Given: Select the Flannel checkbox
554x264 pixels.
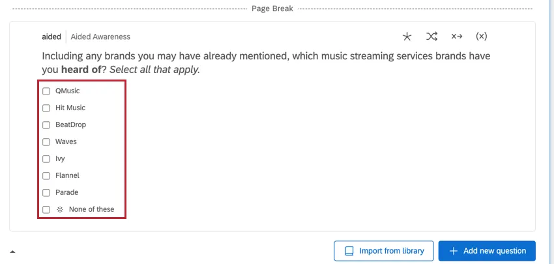Looking at the screenshot, I should (46, 176).
